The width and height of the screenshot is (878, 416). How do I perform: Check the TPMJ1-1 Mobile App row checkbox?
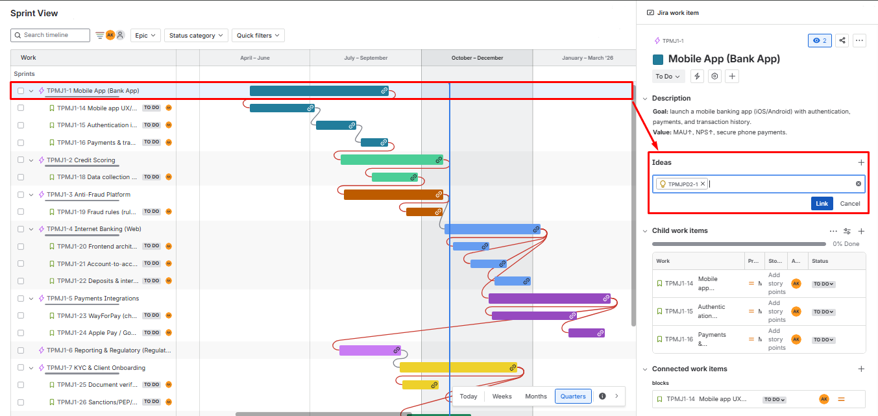click(x=21, y=91)
